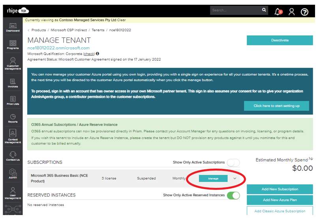Viewport: 319px width, 219px height.
Task: Click Add Classic Azure Subscription
Action: [x=280, y=211]
